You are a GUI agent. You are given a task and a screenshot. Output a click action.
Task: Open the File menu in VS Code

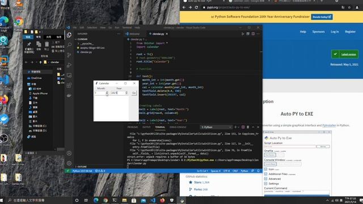pos(74,28)
